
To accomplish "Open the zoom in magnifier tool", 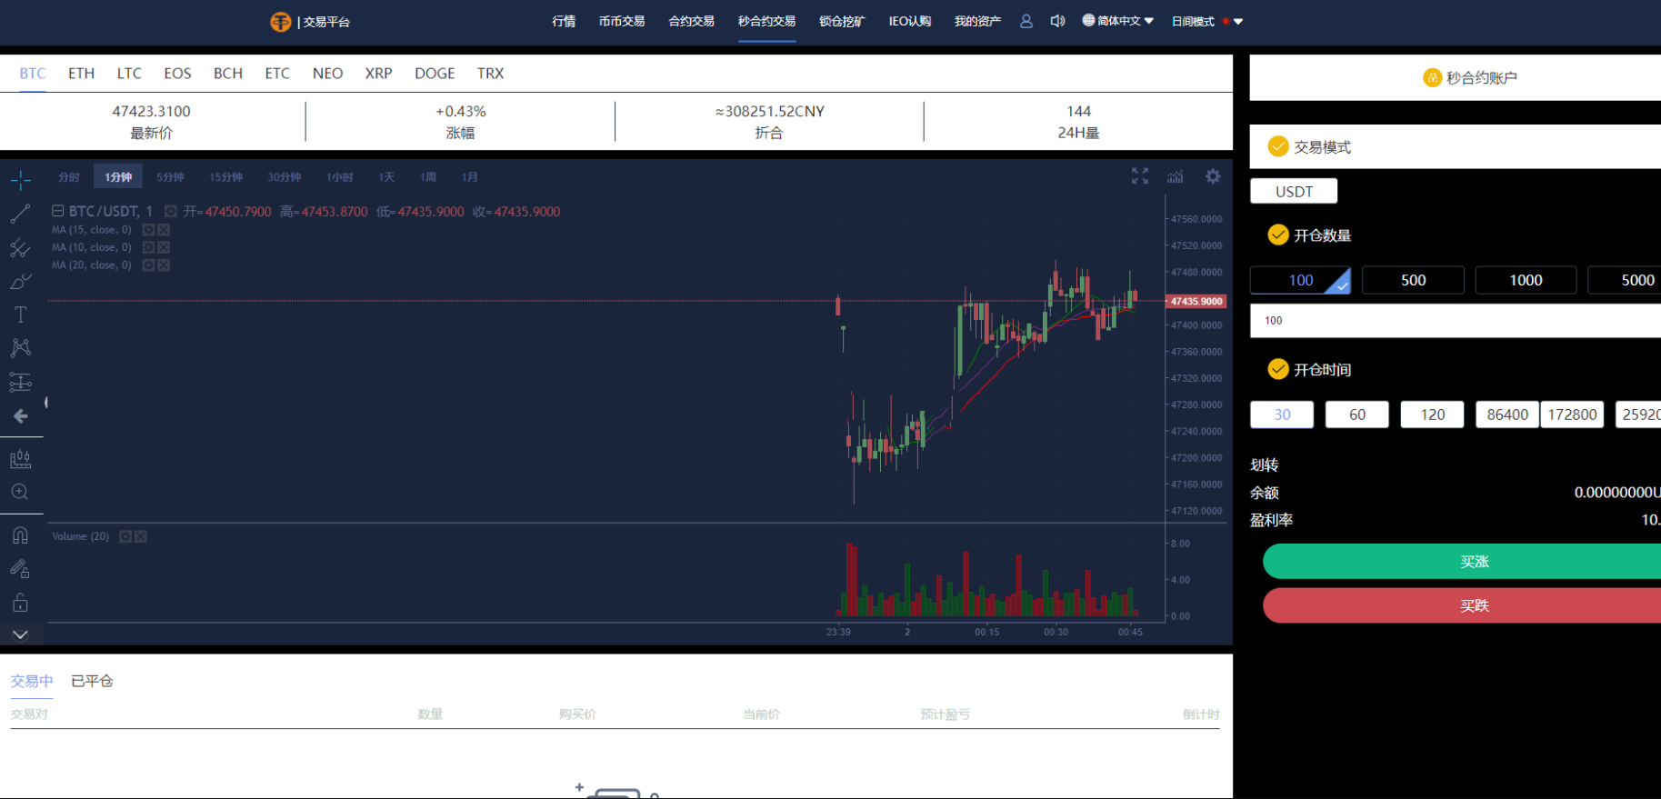I will (x=20, y=492).
